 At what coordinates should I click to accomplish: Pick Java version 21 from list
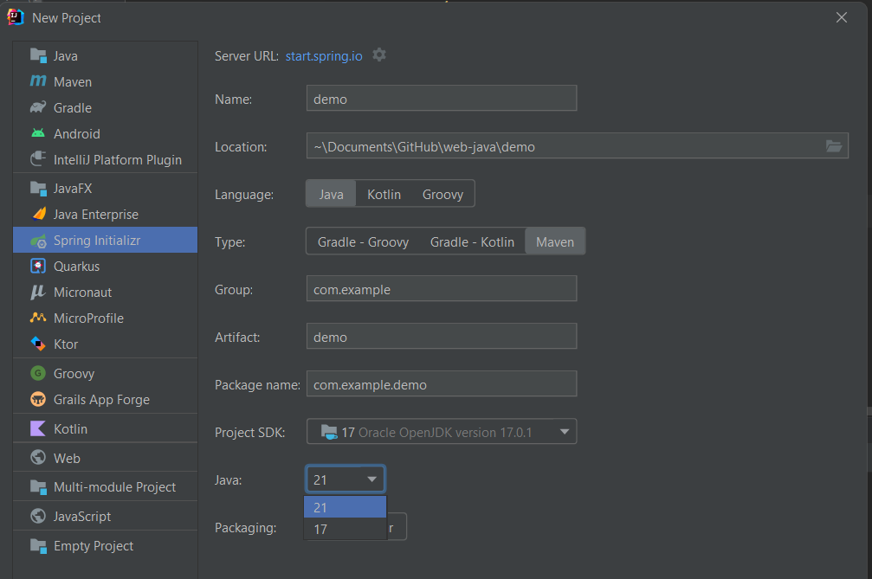pyautogui.click(x=345, y=507)
